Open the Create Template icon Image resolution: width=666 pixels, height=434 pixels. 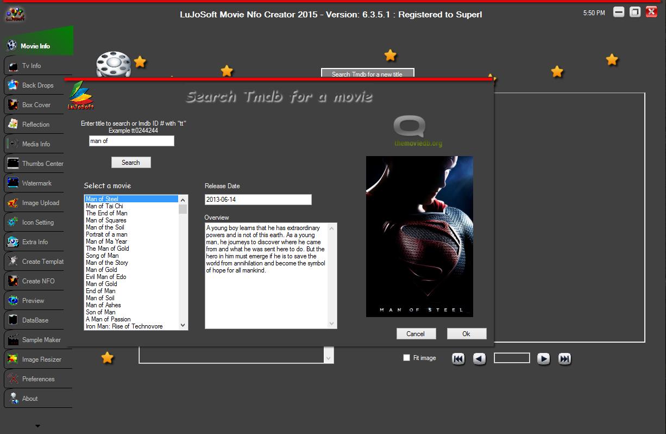tap(12, 262)
